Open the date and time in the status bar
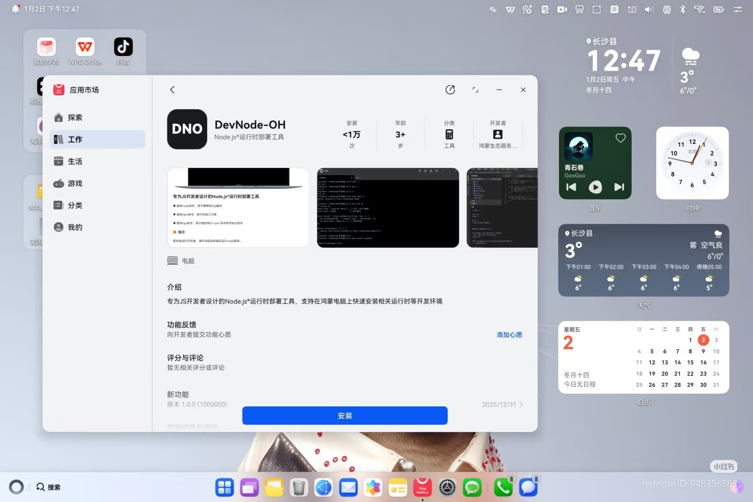This screenshot has height=502, width=753. pos(52,9)
